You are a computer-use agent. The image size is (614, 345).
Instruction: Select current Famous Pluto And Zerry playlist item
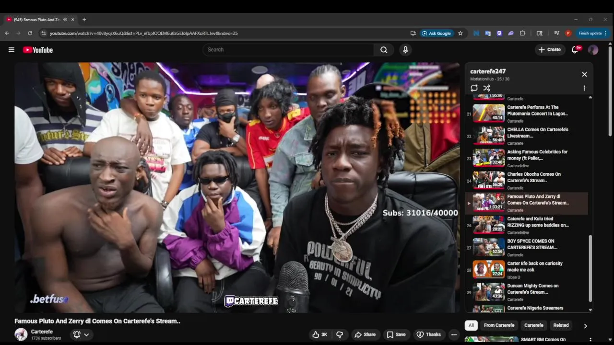526,203
